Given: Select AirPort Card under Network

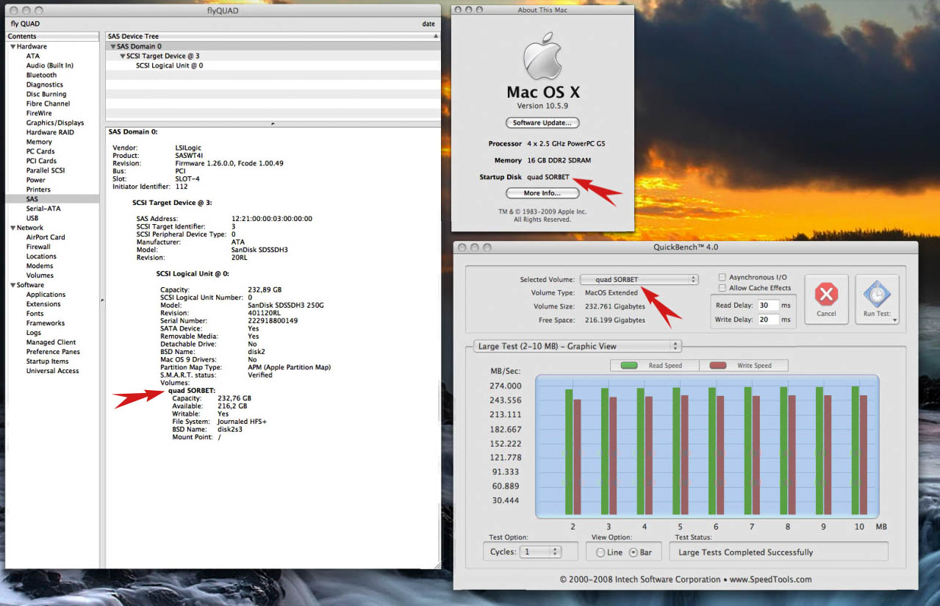Looking at the screenshot, I should click(46, 237).
